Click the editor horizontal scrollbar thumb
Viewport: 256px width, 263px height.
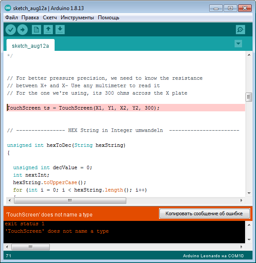(70, 200)
